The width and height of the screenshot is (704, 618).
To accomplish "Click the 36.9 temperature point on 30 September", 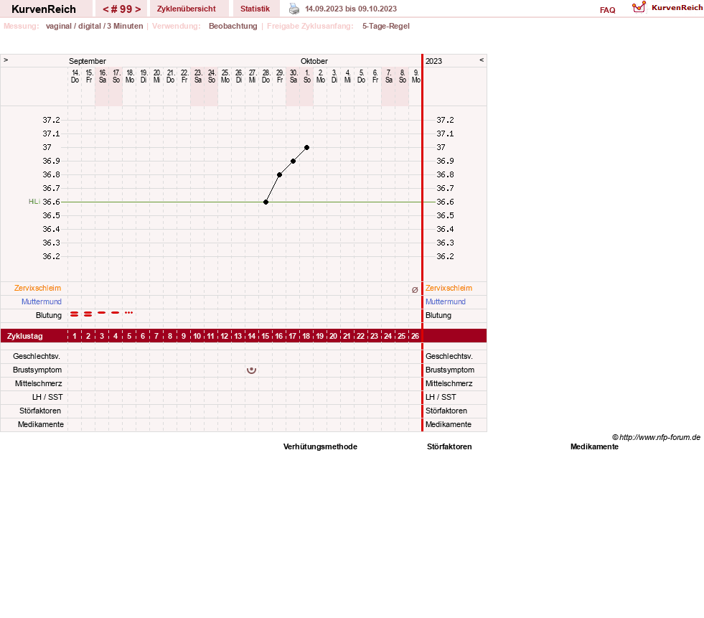I will tap(294, 161).
